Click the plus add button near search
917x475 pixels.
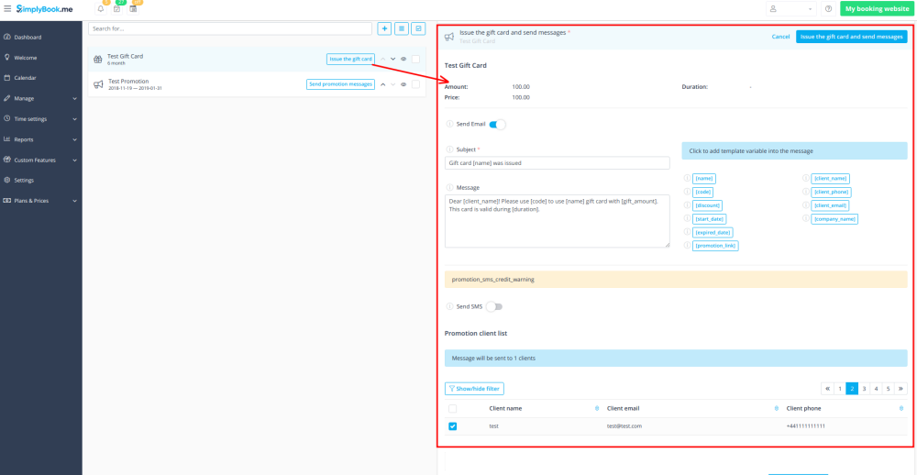(x=385, y=28)
